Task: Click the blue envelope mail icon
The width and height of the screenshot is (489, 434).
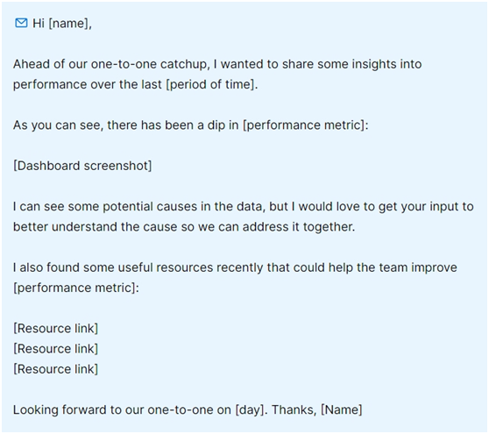Action: tap(21, 23)
